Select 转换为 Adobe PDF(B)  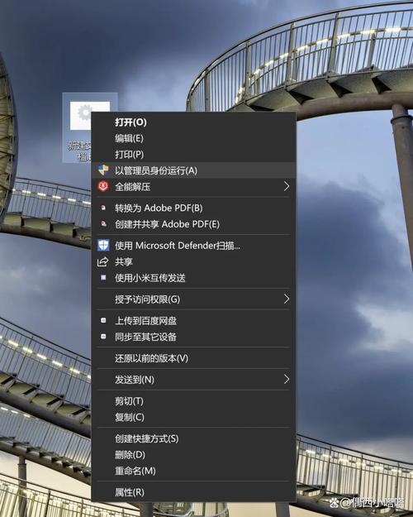pos(193,208)
